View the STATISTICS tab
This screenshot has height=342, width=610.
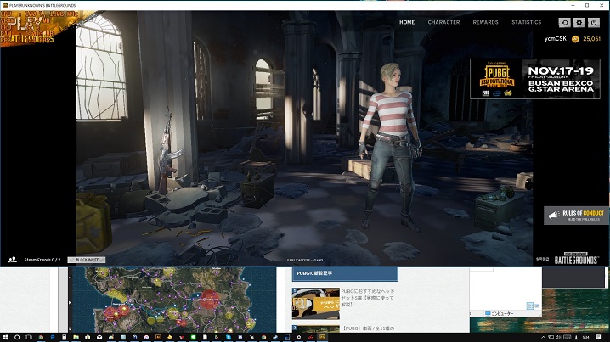[x=526, y=22]
